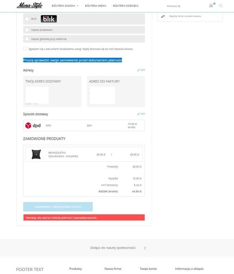Click Zamówienie z obowiązkiem zapłaty button
Image resolution: width=234 pixels, height=274 pixels.
click(58, 207)
